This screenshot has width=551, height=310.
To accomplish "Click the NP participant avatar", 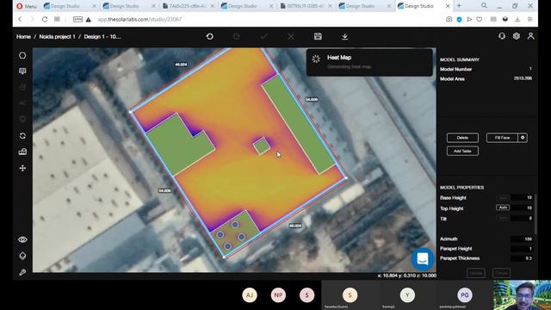I will (278, 294).
